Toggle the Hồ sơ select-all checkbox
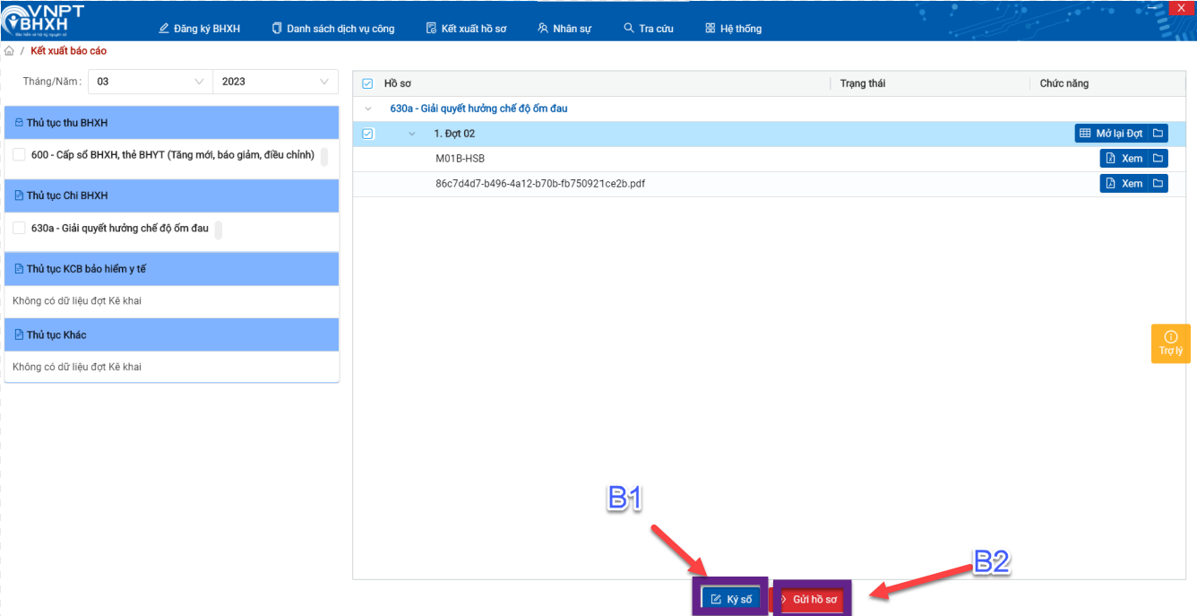This screenshot has height=616, width=1197. click(x=367, y=83)
